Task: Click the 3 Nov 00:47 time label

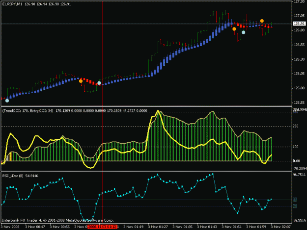Action: pyautogui.click(x=35, y=227)
